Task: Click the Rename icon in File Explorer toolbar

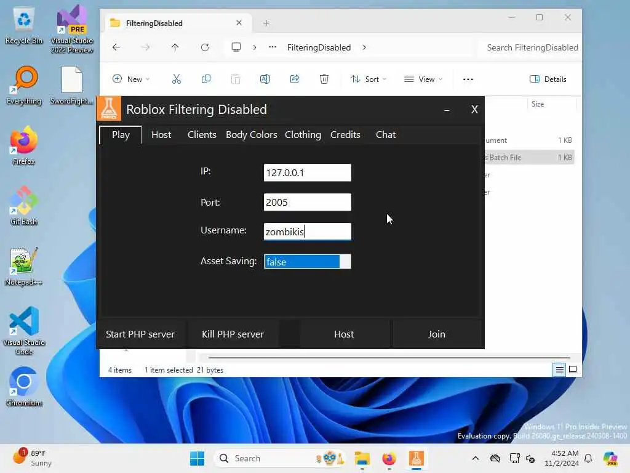Action: pyautogui.click(x=265, y=79)
